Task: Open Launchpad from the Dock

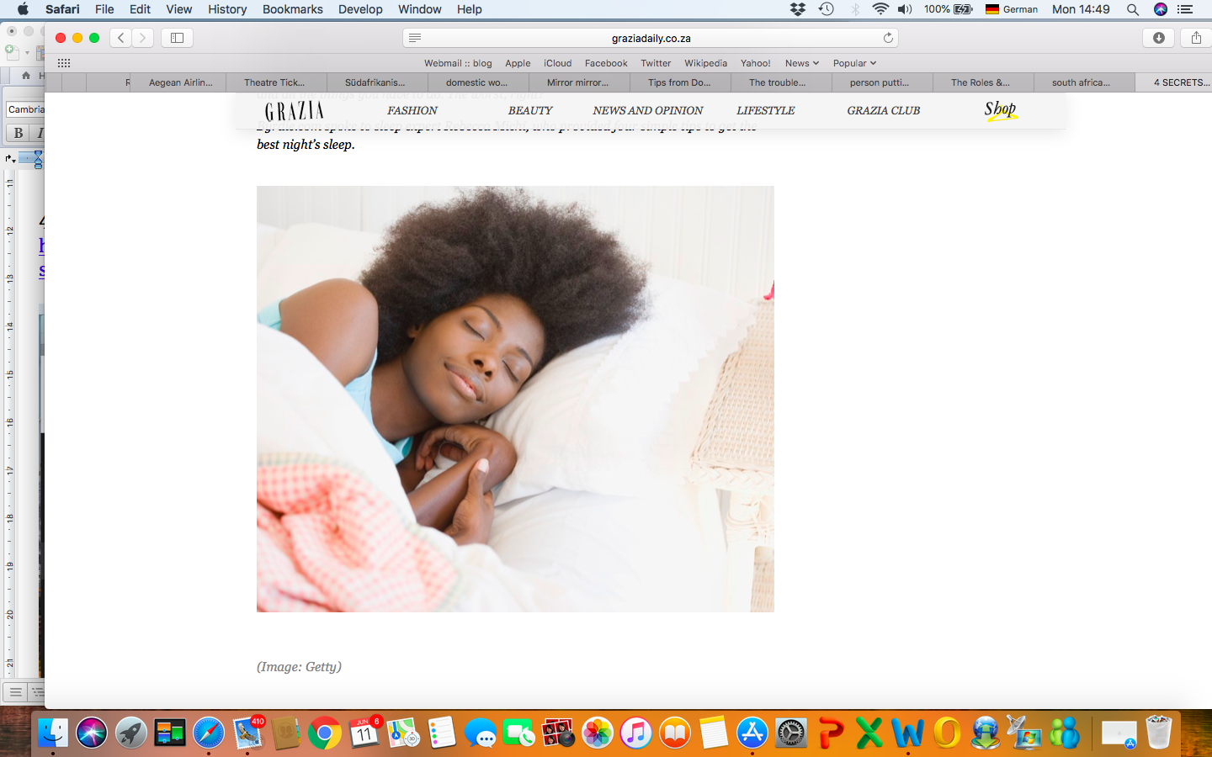Action: (x=130, y=733)
